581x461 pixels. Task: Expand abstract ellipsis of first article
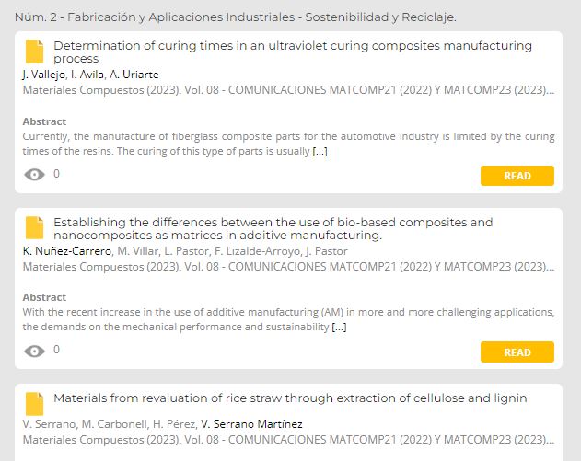(320, 151)
